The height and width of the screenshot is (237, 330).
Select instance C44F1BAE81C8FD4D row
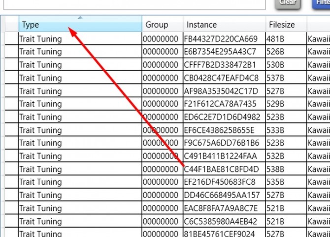(220, 169)
